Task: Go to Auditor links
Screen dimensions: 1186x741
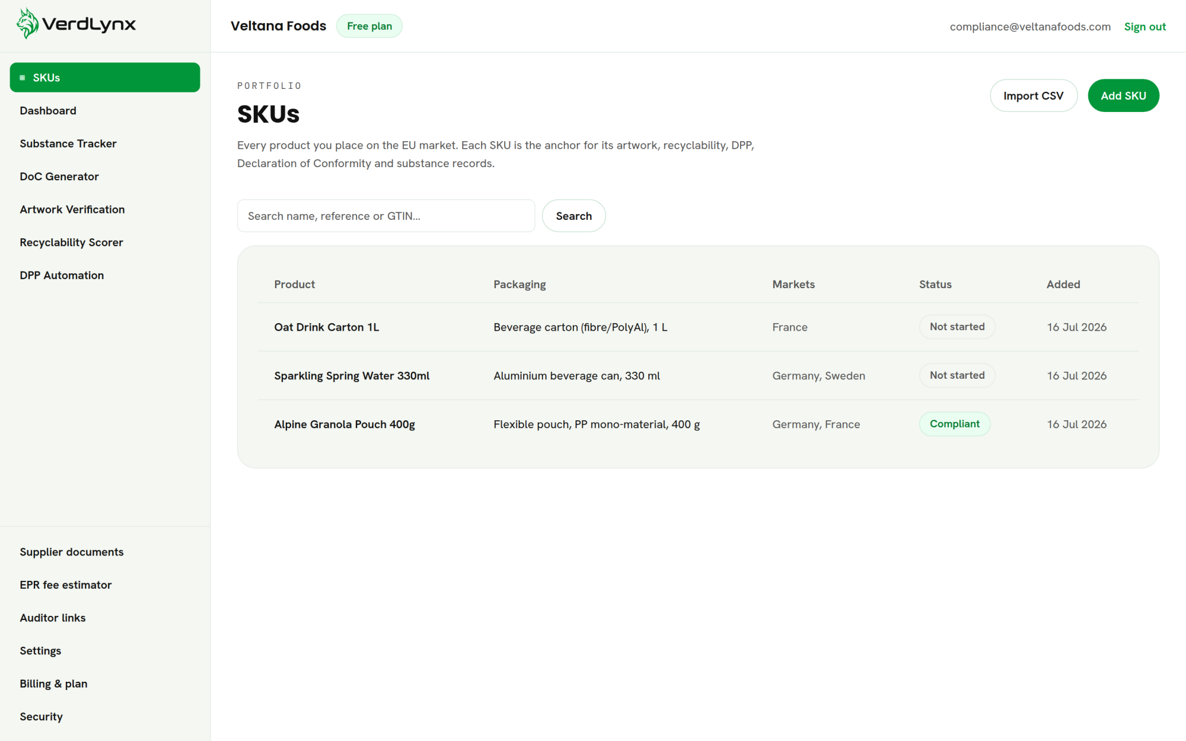Action: [53, 618]
